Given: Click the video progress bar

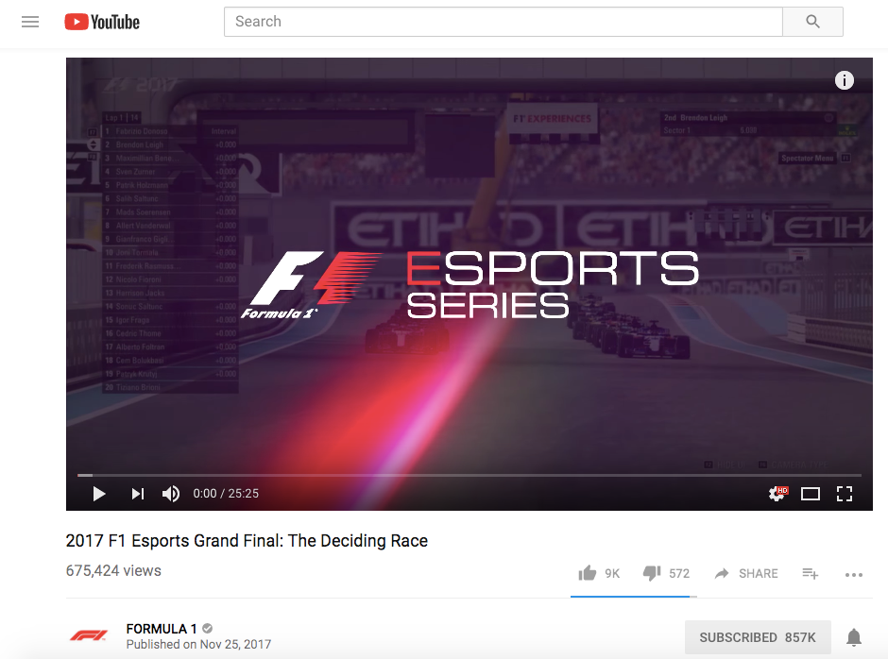Looking at the screenshot, I should click(470, 475).
